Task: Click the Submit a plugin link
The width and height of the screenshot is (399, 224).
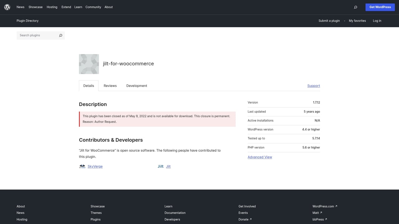Action: click(x=329, y=21)
